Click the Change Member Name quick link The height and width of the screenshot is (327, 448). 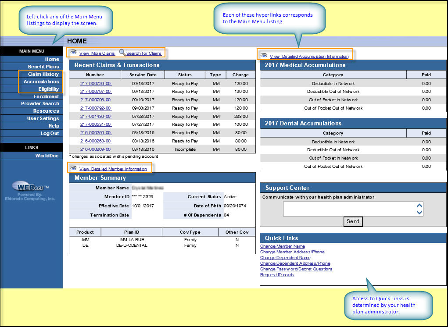coord(283,246)
